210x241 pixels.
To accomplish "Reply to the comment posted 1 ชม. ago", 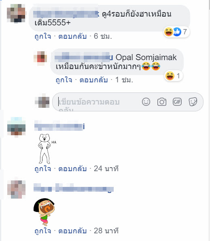I will [93, 80].
